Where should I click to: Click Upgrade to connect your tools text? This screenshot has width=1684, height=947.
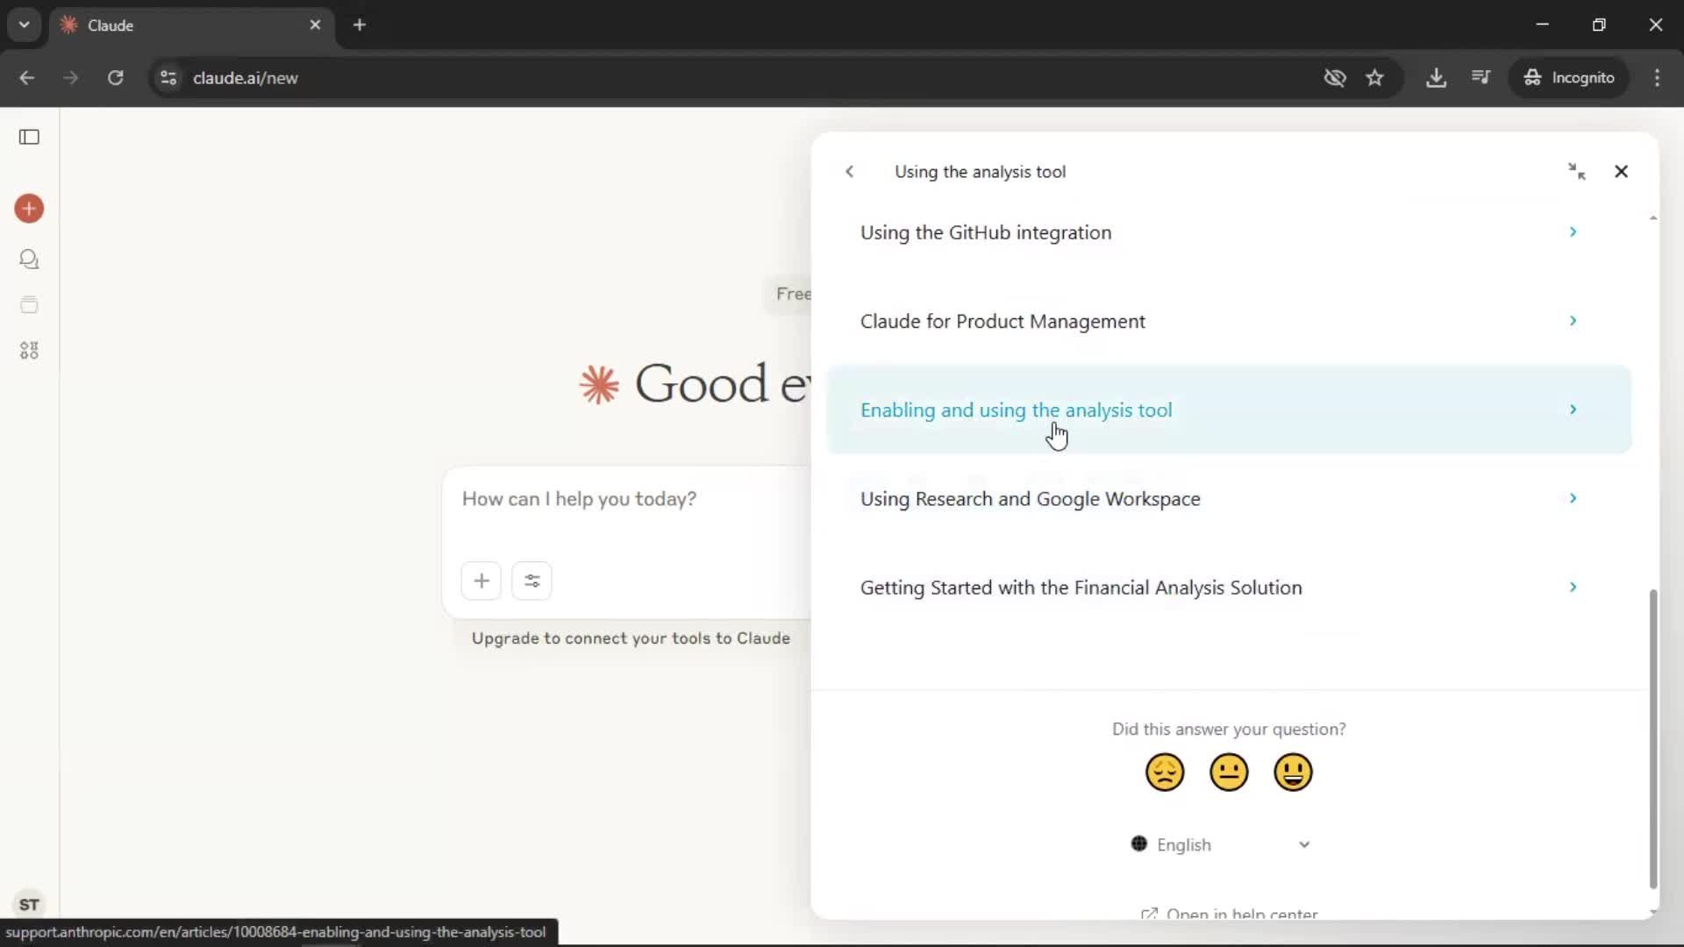click(631, 638)
